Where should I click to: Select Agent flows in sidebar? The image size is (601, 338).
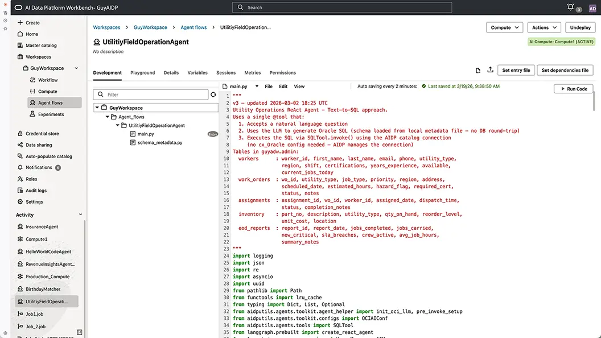click(55, 102)
